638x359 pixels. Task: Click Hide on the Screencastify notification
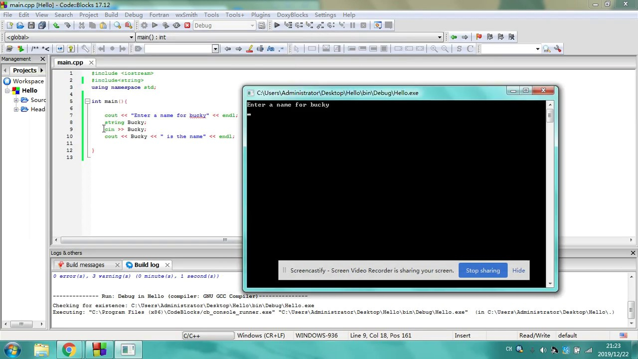pyautogui.click(x=518, y=270)
